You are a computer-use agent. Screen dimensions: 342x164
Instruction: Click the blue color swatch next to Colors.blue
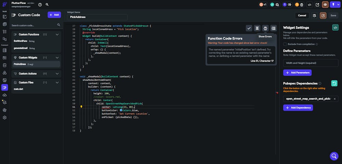tap(121, 110)
